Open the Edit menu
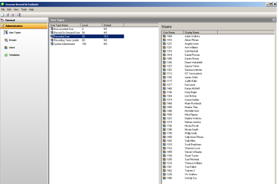The height and width of the screenshot is (184, 279). (9, 9)
